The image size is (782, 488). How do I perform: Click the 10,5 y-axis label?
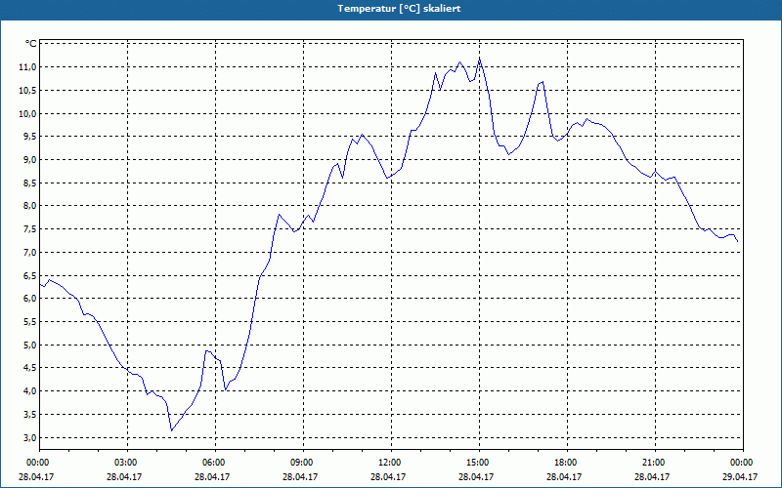point(28,91)
